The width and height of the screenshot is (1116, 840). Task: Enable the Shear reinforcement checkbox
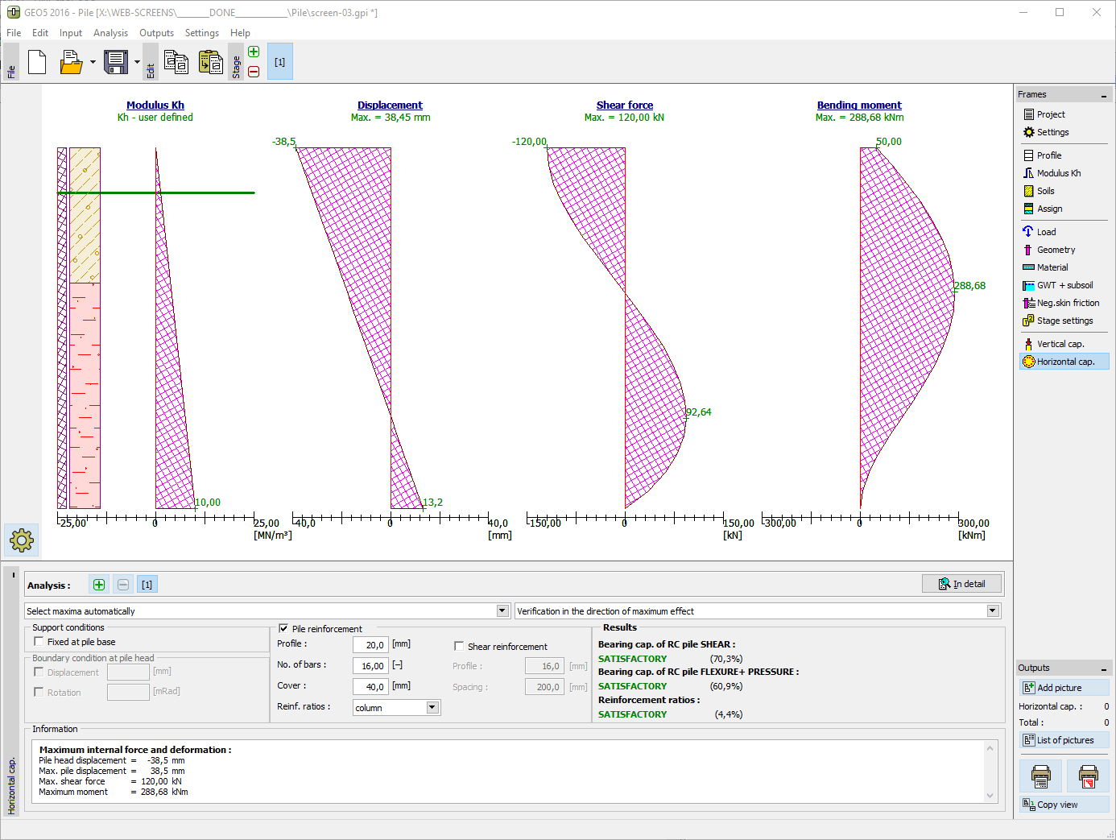[x=459, y=646]
